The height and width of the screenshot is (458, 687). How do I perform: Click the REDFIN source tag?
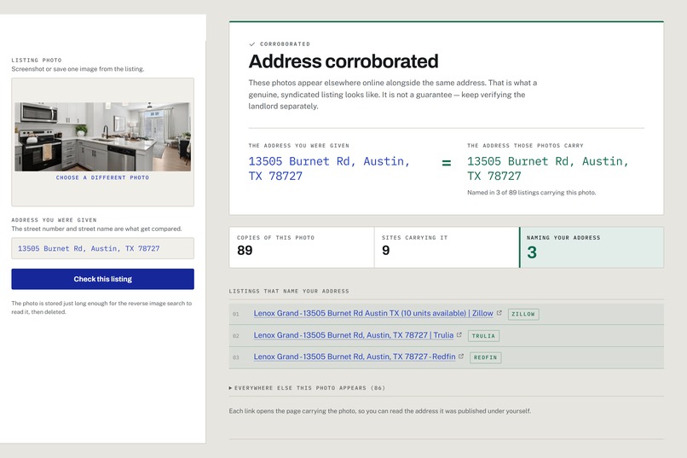486,357
